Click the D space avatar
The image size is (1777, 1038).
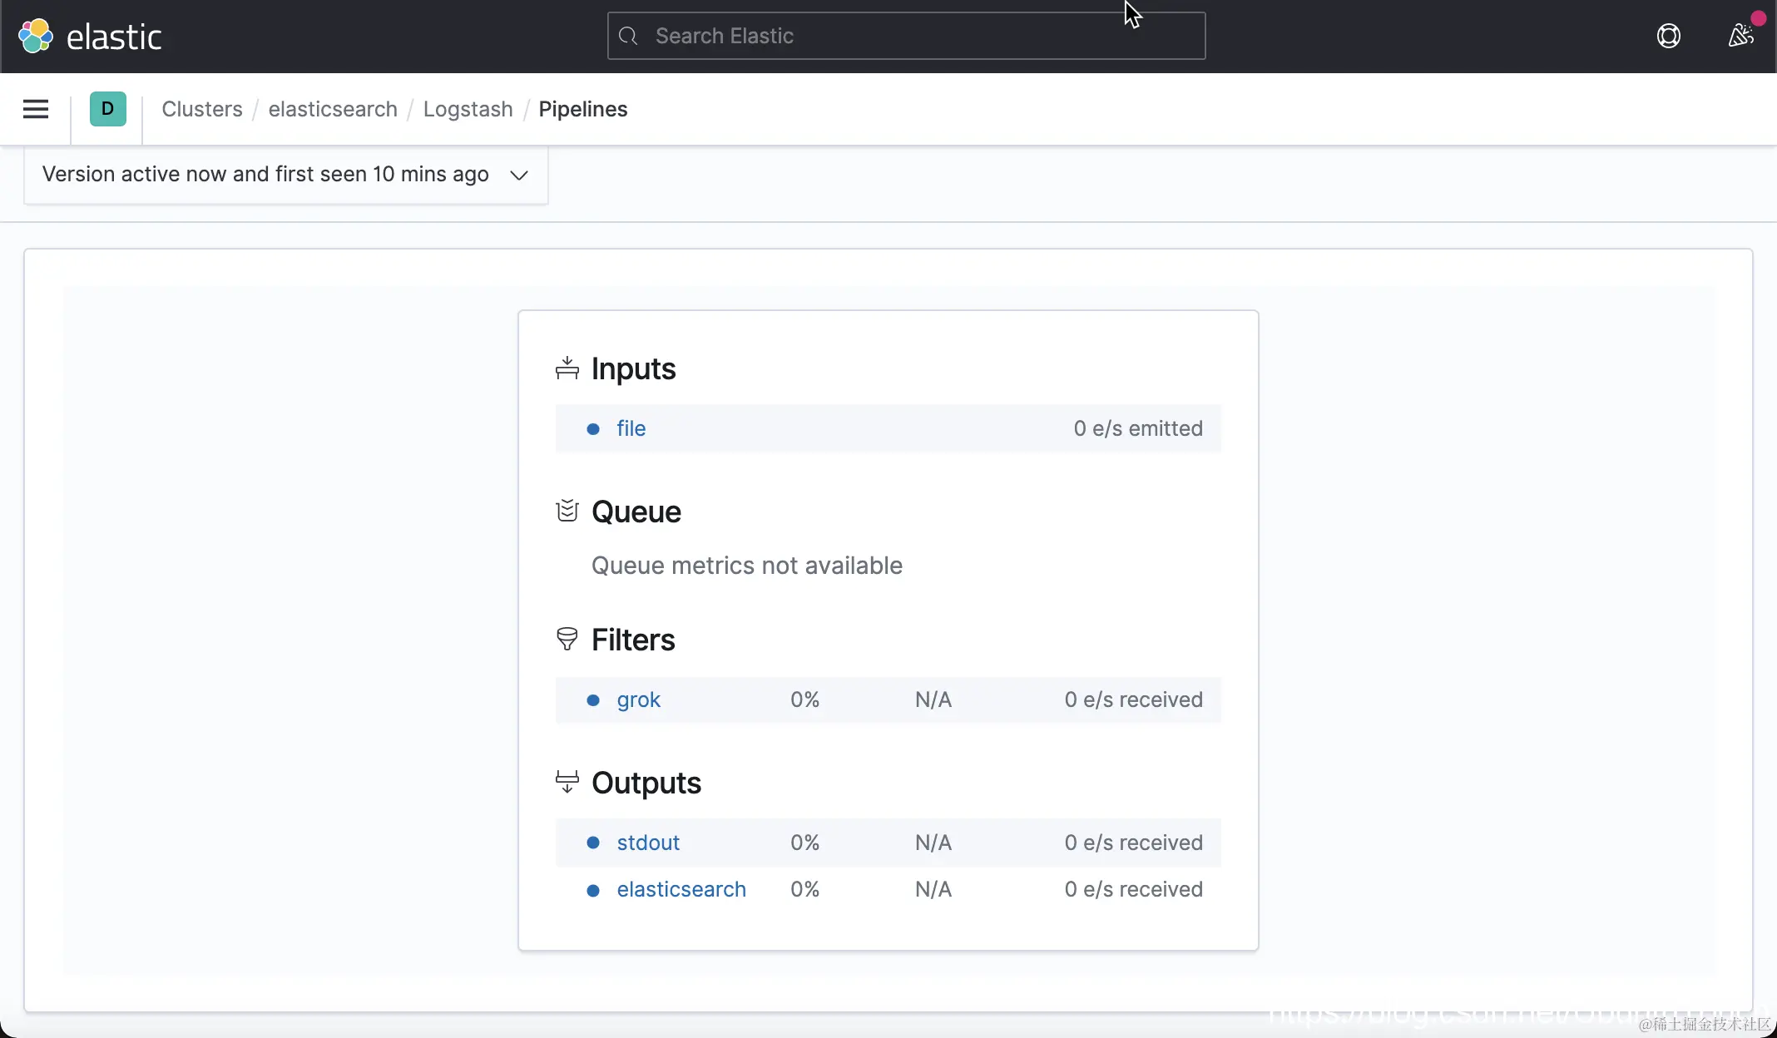(107, 109)
